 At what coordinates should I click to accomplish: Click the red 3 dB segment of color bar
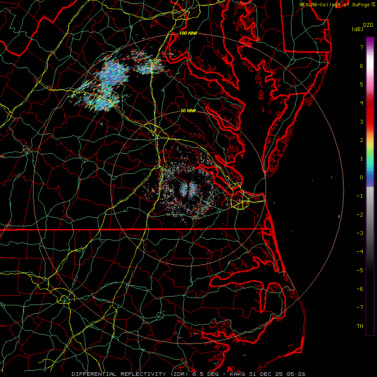pos(370,121)
